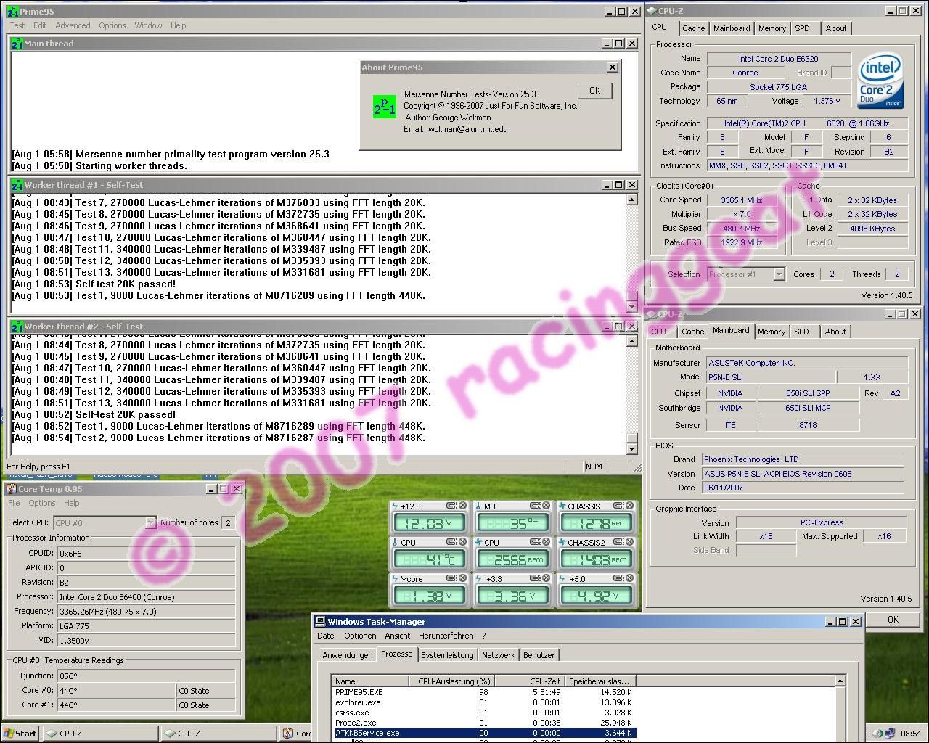Open settings icon on MB temperature widget
Viewport: 929px width, 743px height.
coord(535,506)
